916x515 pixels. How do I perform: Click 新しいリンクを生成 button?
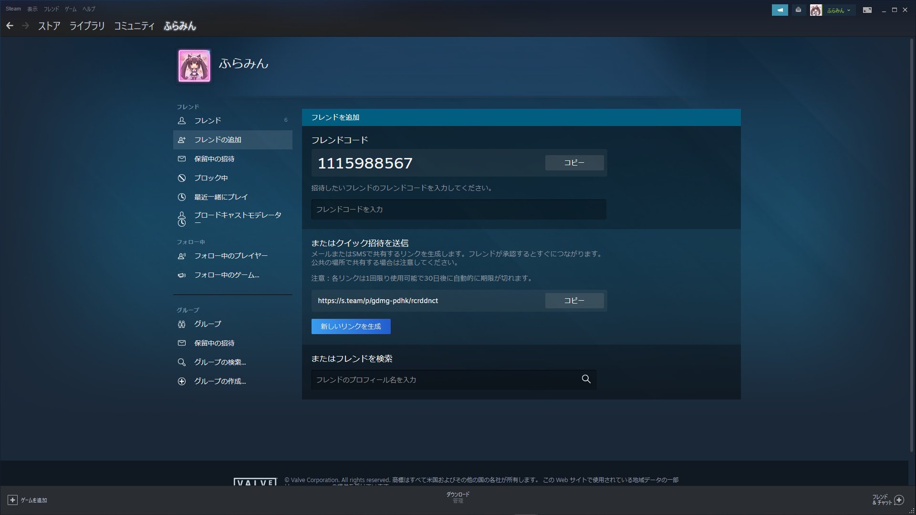[351, 326]
